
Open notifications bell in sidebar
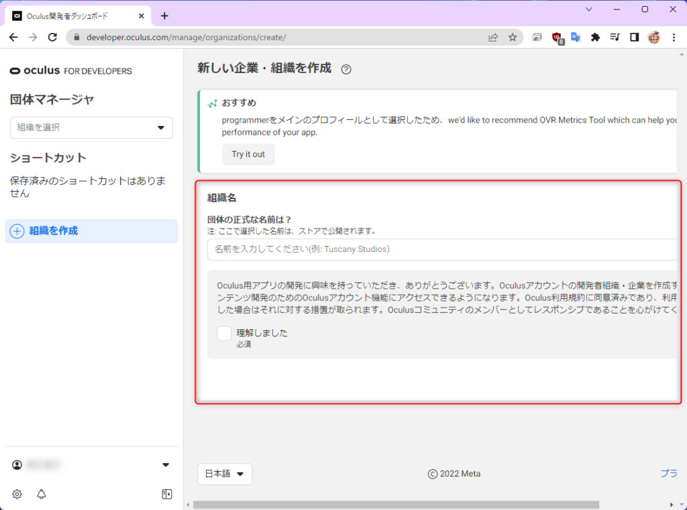pyautogui.click(x=41, y=494)
